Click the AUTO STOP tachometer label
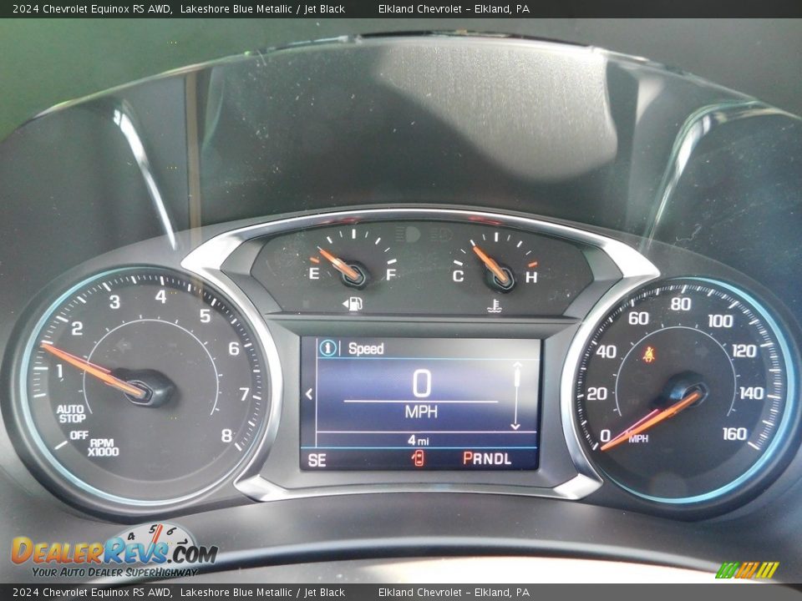Viewport: 802px width, 601px height. point(71,414)
